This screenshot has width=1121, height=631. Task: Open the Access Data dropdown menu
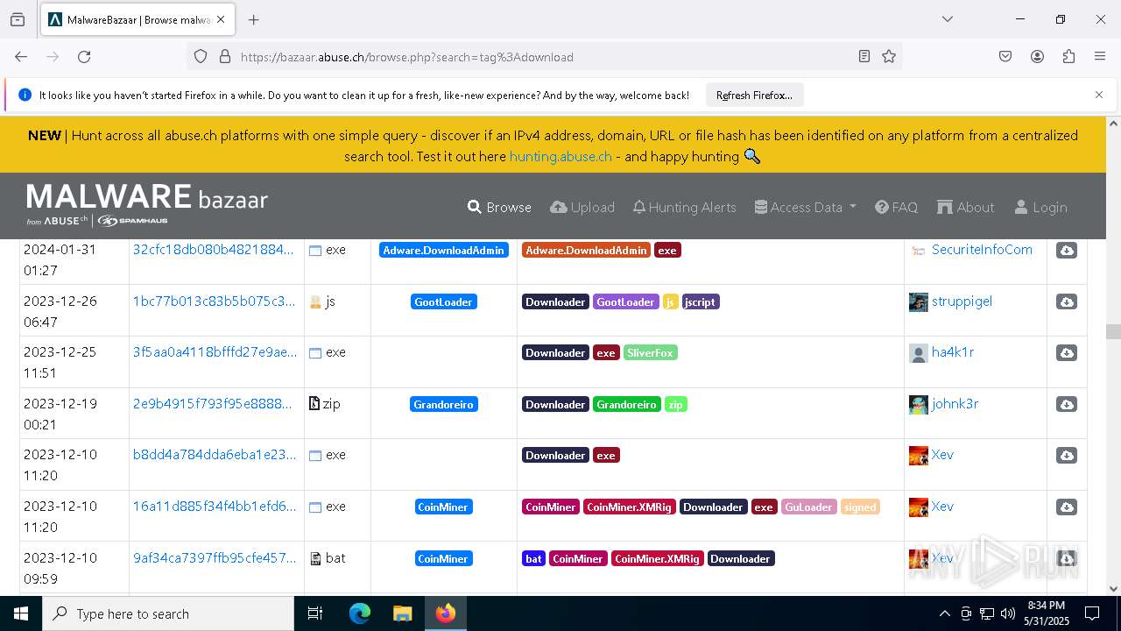806,208
